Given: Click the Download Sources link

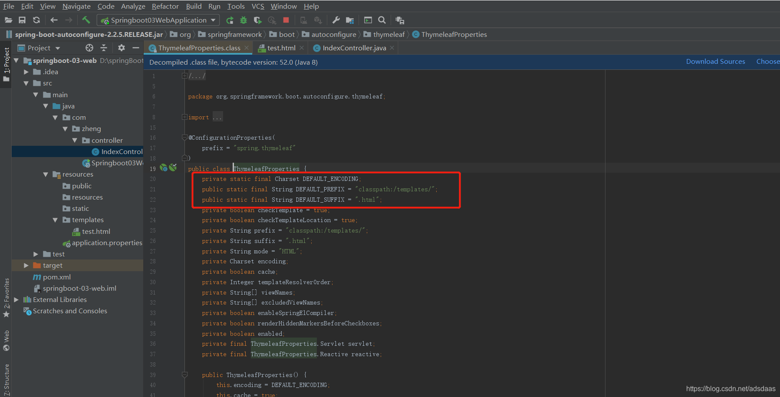Looking at the screenshot, I should click(x=715, y=62).
